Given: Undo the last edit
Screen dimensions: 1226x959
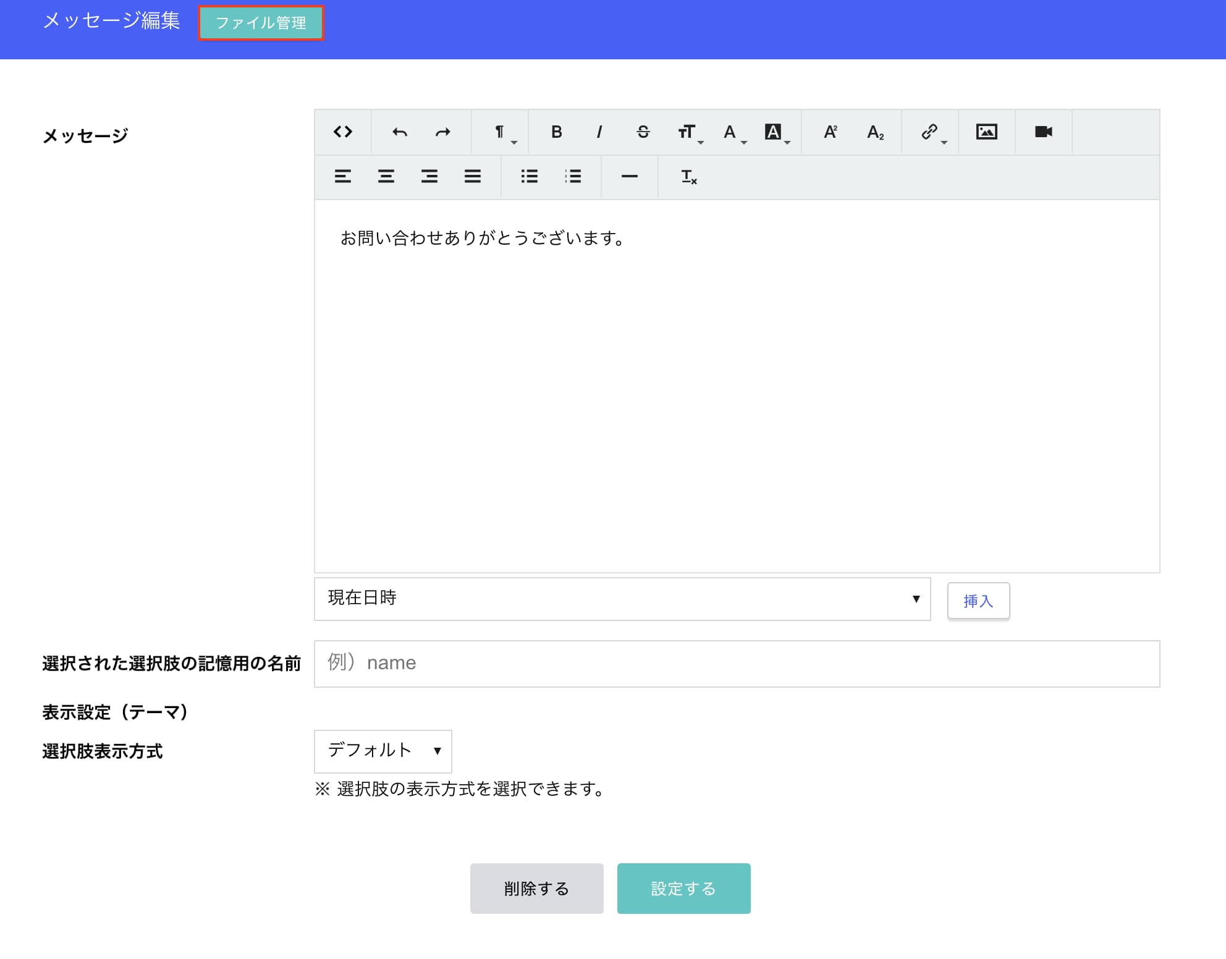Looking at the screenshot, I should [400, 132].
